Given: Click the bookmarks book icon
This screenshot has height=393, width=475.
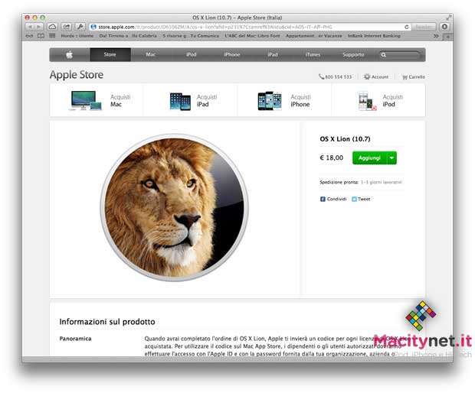Looking at the screenshot, I should (x=41, y=36).
